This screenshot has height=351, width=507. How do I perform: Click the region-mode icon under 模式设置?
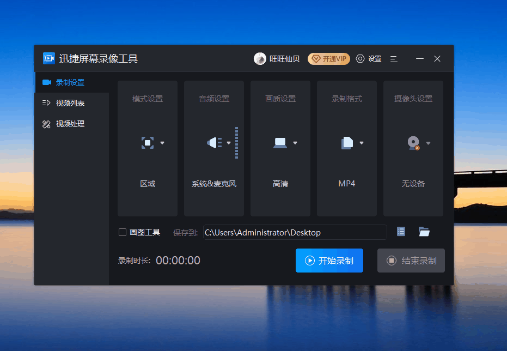(x=148, y=143)
